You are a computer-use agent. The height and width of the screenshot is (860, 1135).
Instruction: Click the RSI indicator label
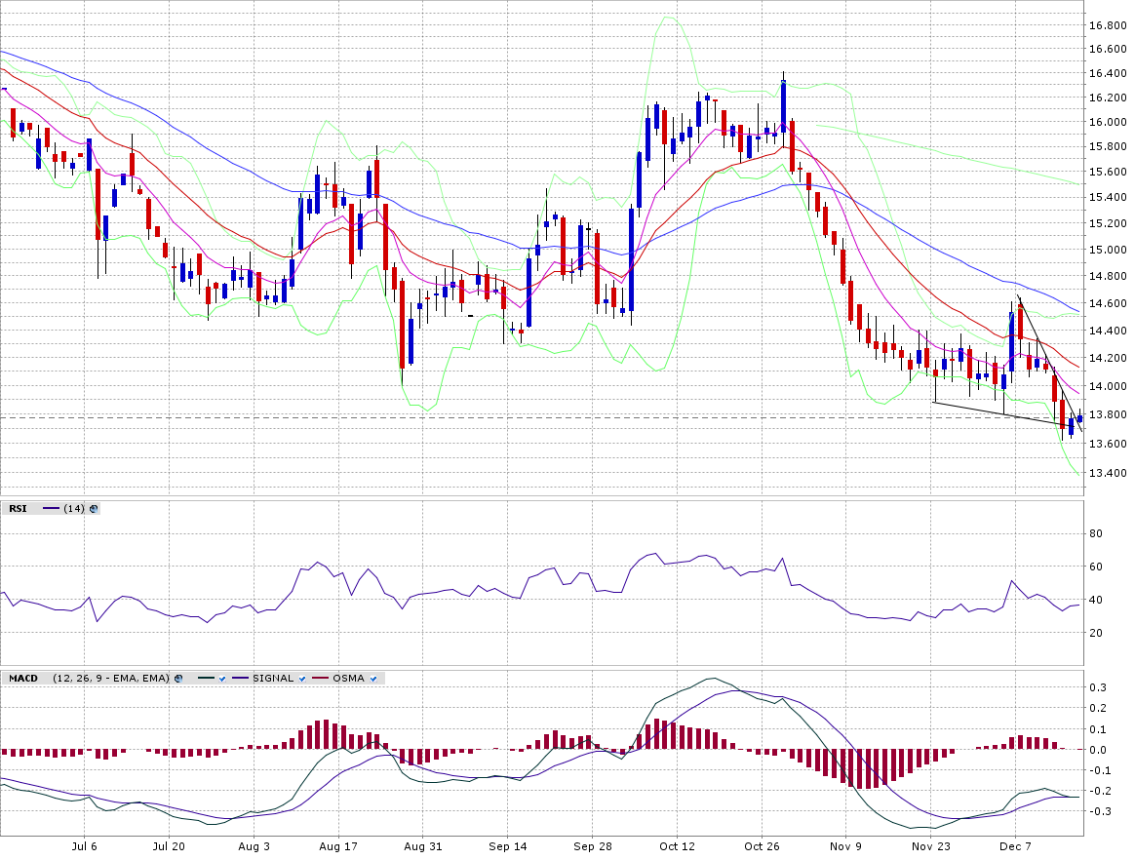18,508
